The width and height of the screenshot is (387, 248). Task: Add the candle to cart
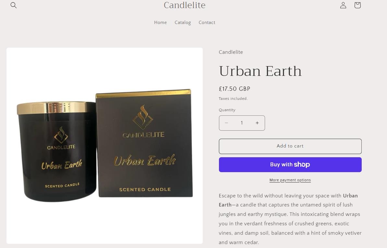290,146
